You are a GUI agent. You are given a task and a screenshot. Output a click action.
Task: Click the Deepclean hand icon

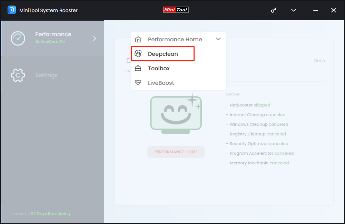click(138, 54)
